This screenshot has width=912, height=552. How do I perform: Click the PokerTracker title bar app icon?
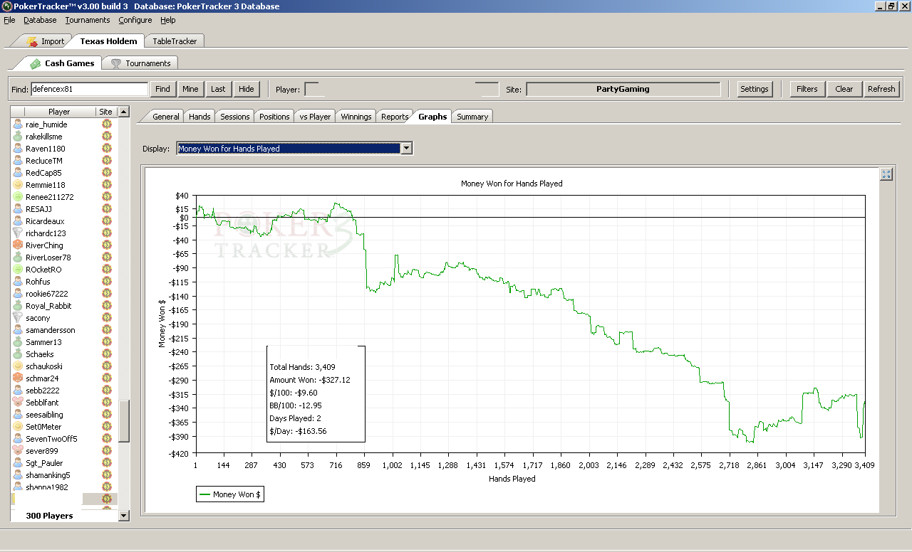(6, 6)
